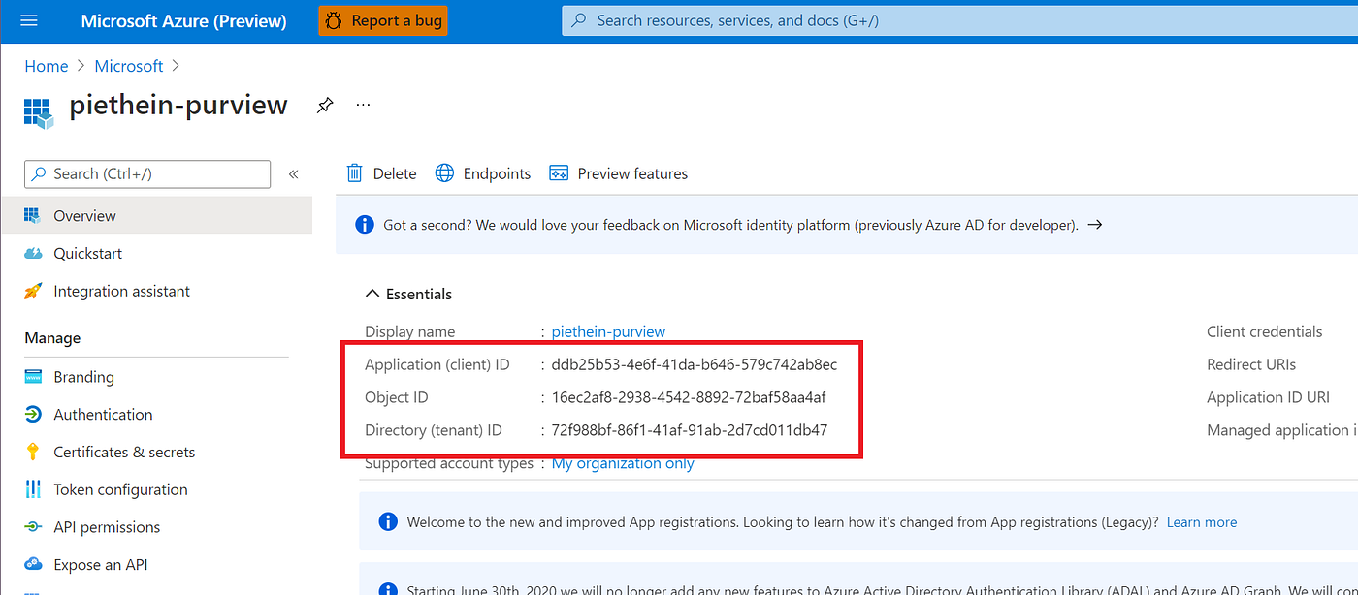
Task: Click the Token configuration bars icon
Action: click(x=33, y=489)
